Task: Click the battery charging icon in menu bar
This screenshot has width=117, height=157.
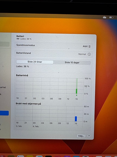Action: pos(111,17)
